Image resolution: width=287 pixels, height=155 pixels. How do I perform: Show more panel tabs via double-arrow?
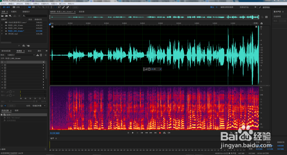[46, 51]
